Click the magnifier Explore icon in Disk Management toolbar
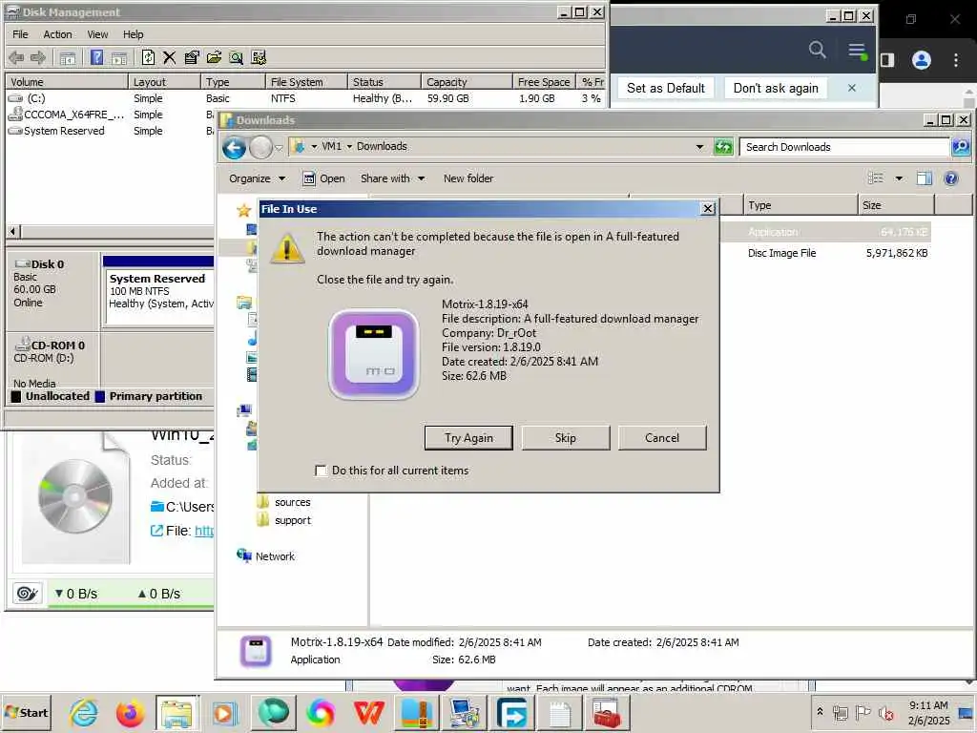Screen dimensions: 977x733 coord(236,58)
